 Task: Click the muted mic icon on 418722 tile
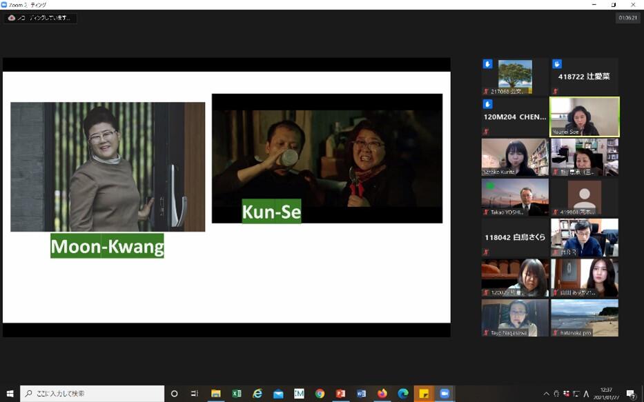[556, 92]
